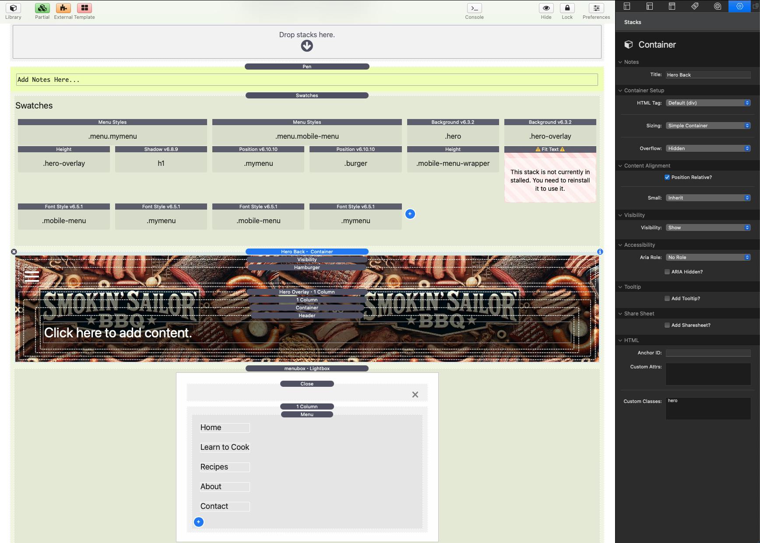Open the Small alignment dropdown
The height and width of the screenshot is (543, 760).
[708, 198]
